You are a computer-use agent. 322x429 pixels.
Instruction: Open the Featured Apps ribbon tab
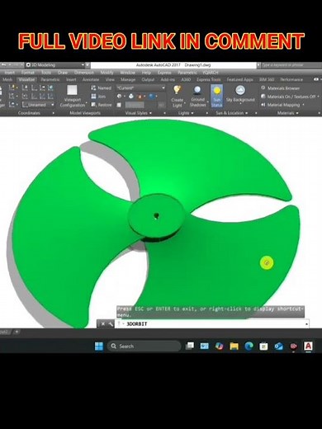click(x=239, y=80)
